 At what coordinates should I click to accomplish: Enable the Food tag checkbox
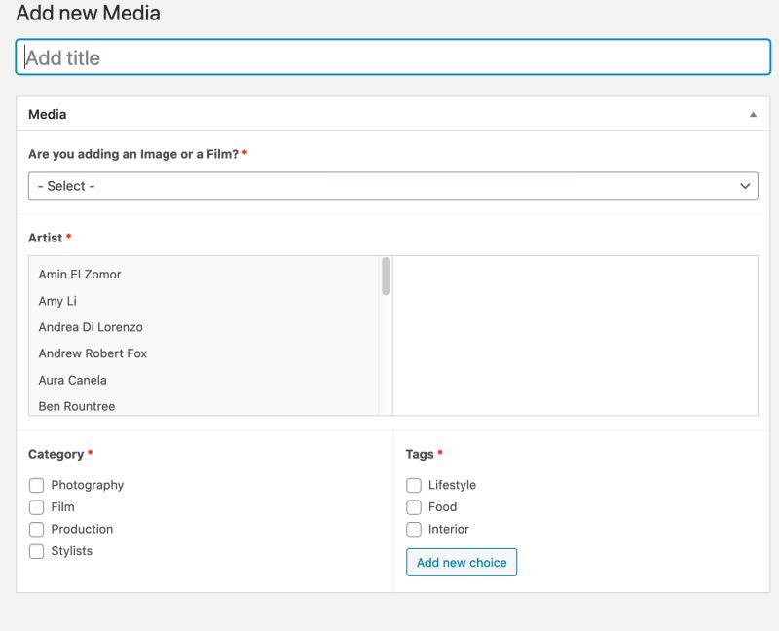pyautogui.click(x=414, y=507)
